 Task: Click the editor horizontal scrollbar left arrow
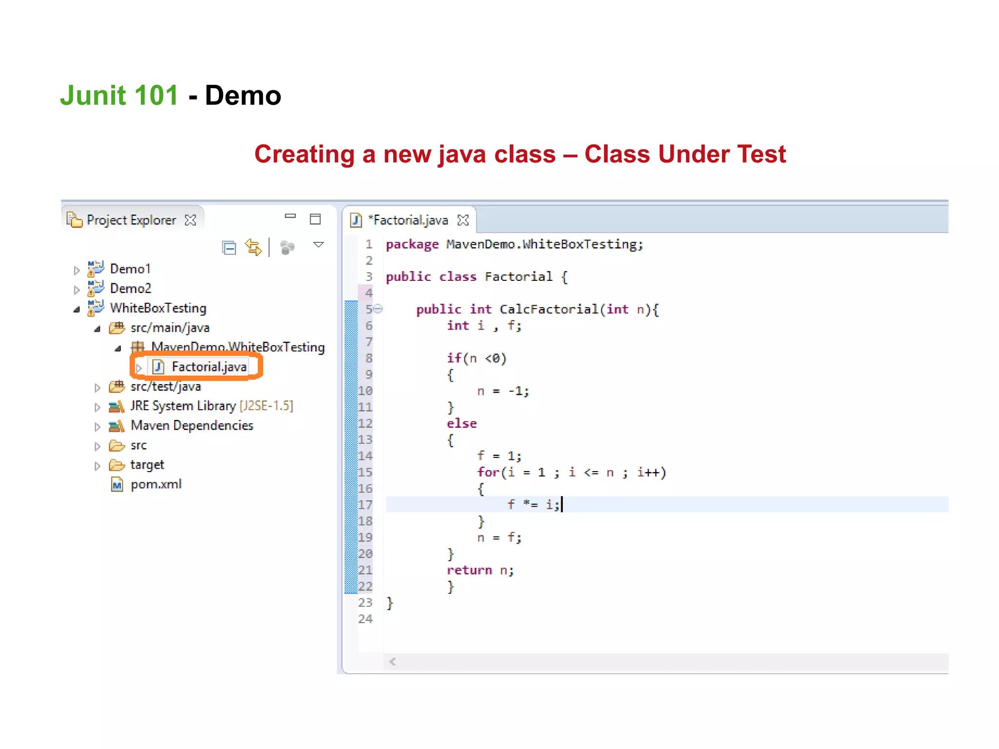point(393,662)
